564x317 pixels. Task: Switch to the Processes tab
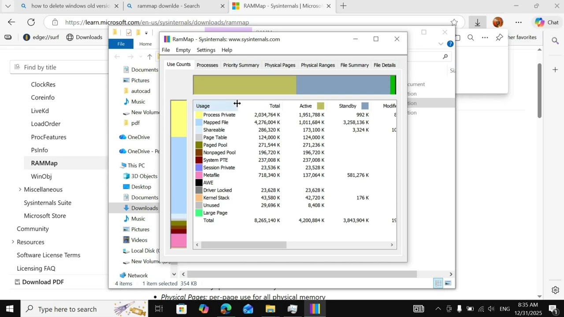(x=207, y=65)
